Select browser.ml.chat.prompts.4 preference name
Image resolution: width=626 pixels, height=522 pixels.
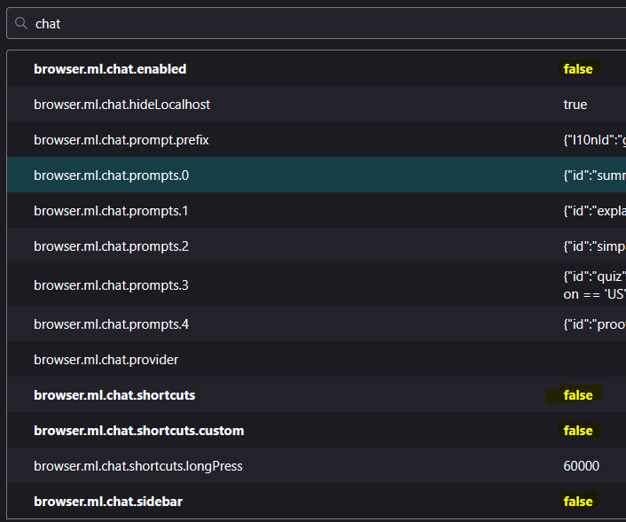112,324
